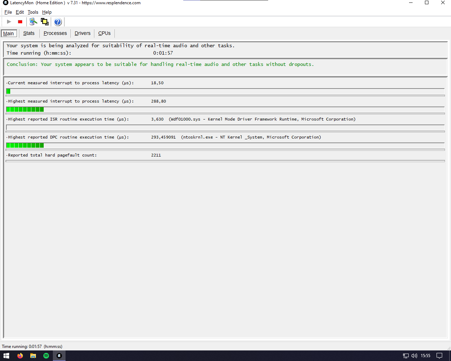The image size is (451, 361).
Task: Launch Firefox from the taskbar
Action: tap(20, 356)
